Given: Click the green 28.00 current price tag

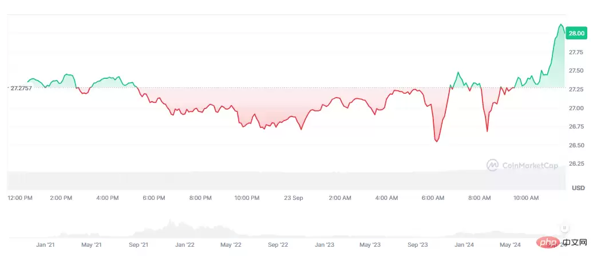Looking at the screenshot, I should click(x=575, y=34).
